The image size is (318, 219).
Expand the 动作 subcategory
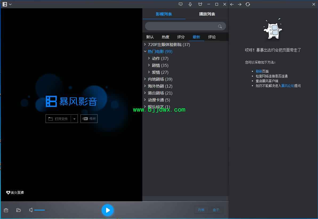coord(149,58)
